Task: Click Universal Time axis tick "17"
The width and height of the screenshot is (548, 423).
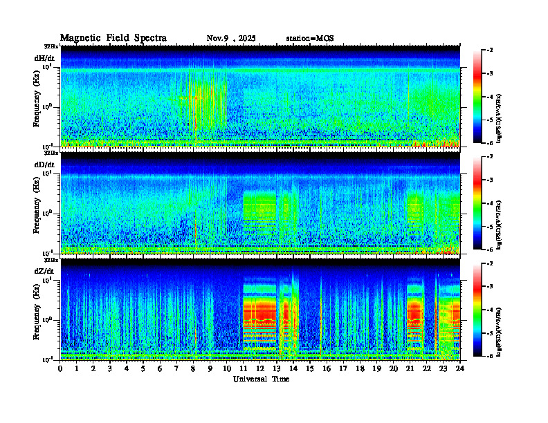Action: coord(343,369)
